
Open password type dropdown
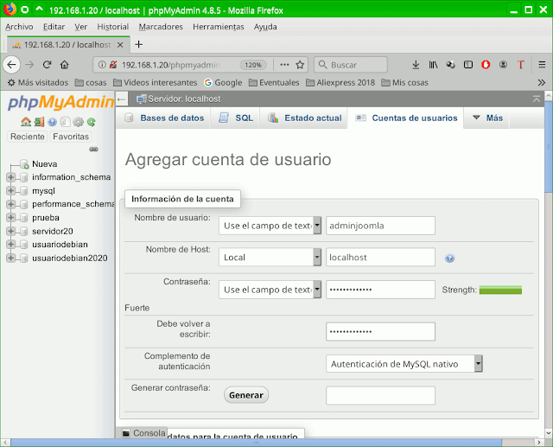tap(270, 290)
